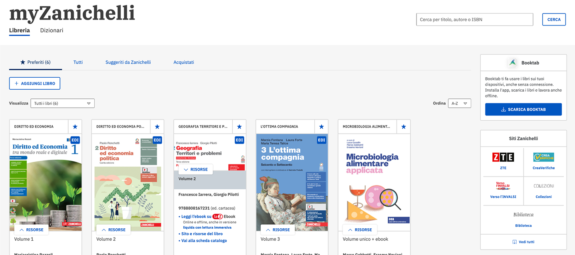
Task: Click 'Volume unico + ebook' text
Action: point(365,239)
